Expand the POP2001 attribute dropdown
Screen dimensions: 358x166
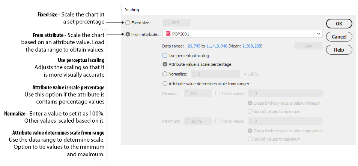click(318, 34)
